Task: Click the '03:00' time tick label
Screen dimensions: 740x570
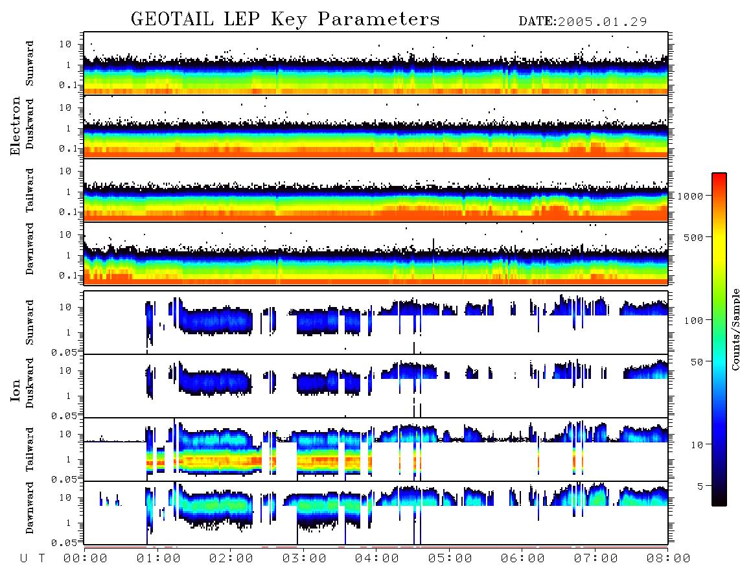Action: point(305,559)
